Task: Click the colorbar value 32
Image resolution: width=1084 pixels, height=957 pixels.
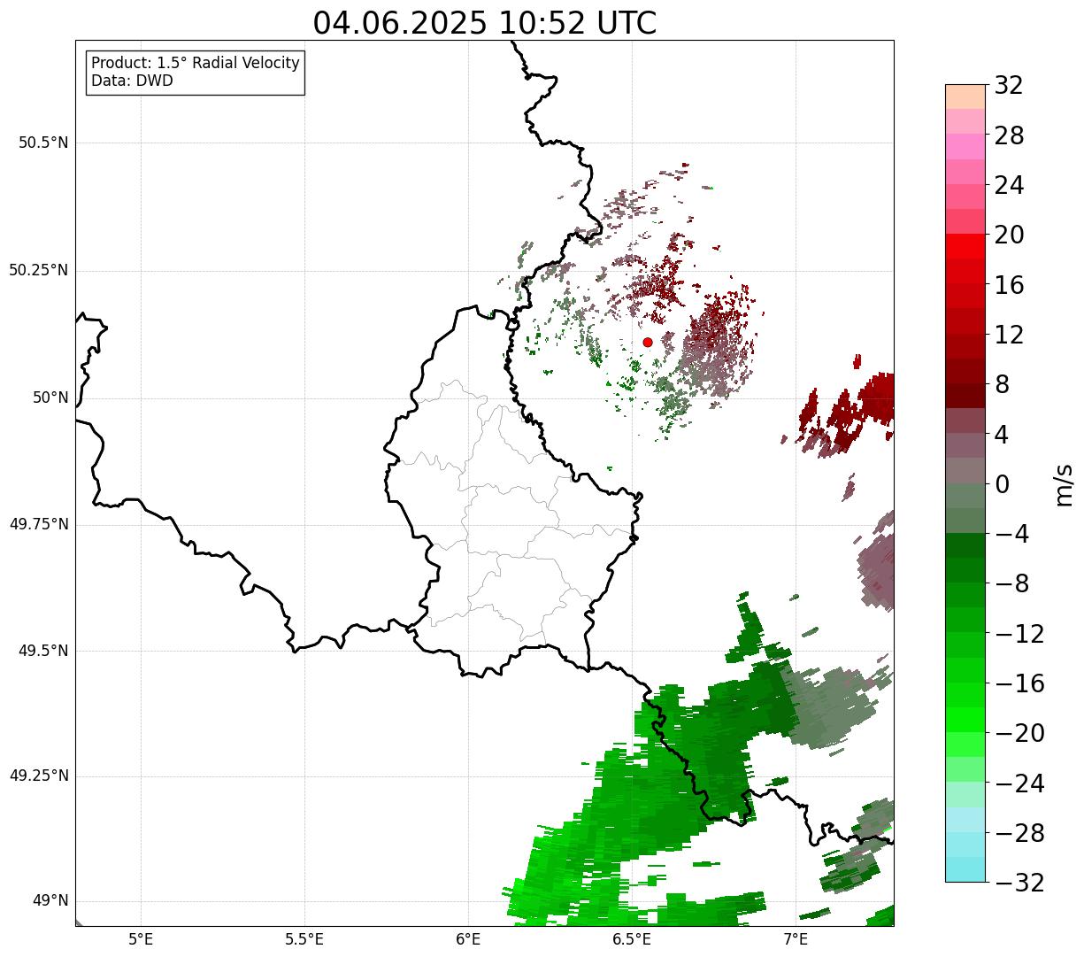Action: tap(1009, 85)
